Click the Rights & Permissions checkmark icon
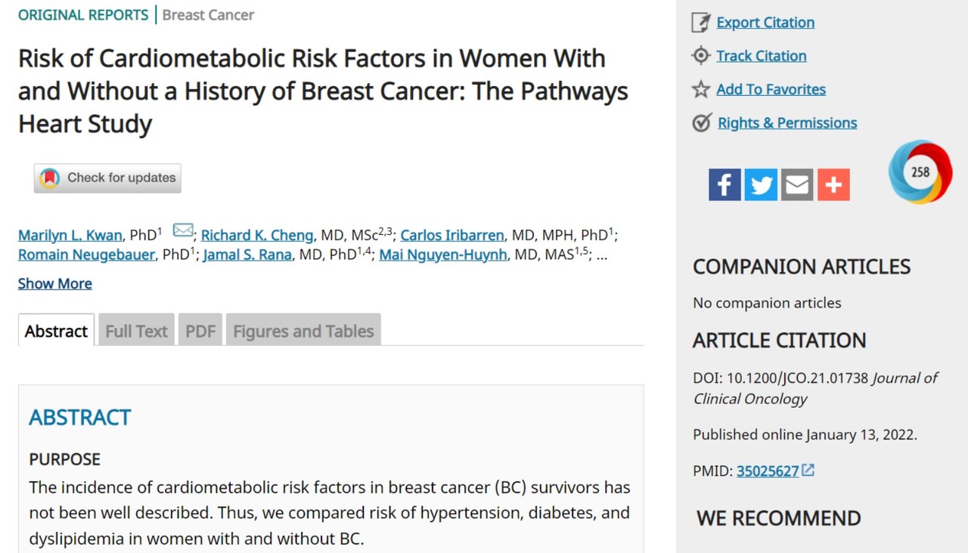Image resolution: width=968 pixels, height=553 pixels. (x=702, y=122)
